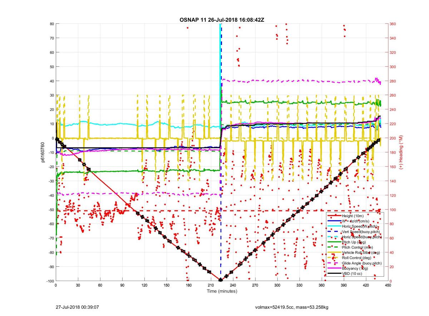Viewport: 429px width, 316px height.
Task: Click the x-axis tick label 450
Action: (x=388, y=285)
